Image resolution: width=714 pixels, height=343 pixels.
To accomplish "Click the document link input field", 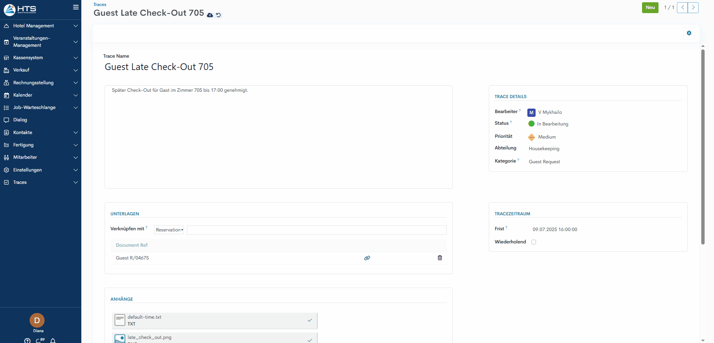I will (x=317, y=230).
